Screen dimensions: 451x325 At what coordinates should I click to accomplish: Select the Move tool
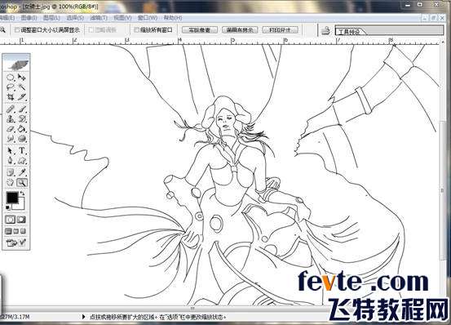point(22,78)
